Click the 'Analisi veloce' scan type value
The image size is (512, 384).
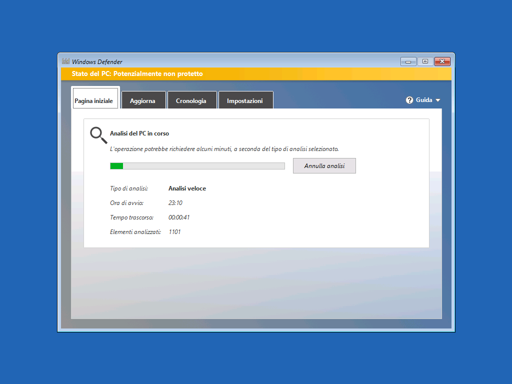(x=187, y=188)
